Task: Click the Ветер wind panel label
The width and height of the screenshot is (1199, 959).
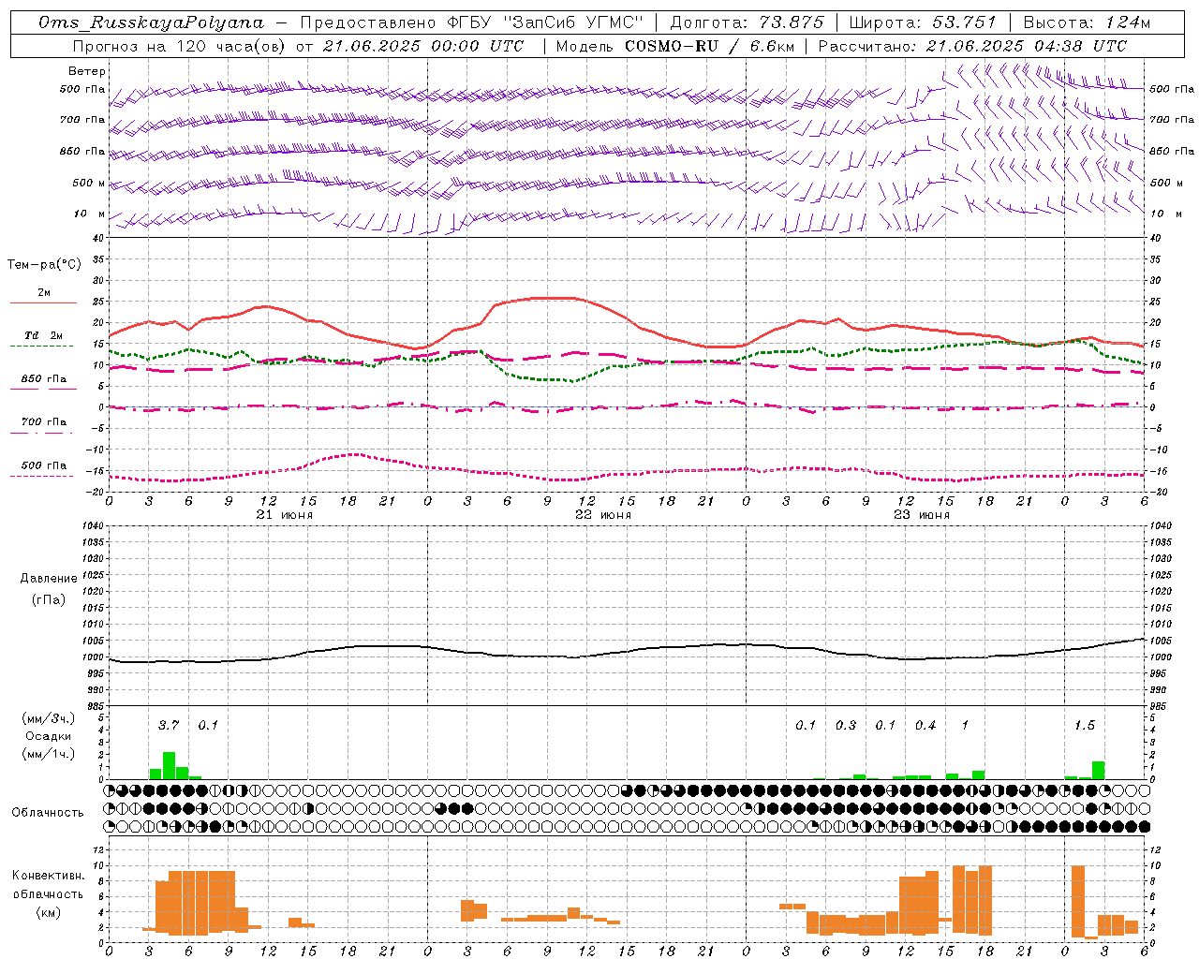Action: click(x=87, y=71)
